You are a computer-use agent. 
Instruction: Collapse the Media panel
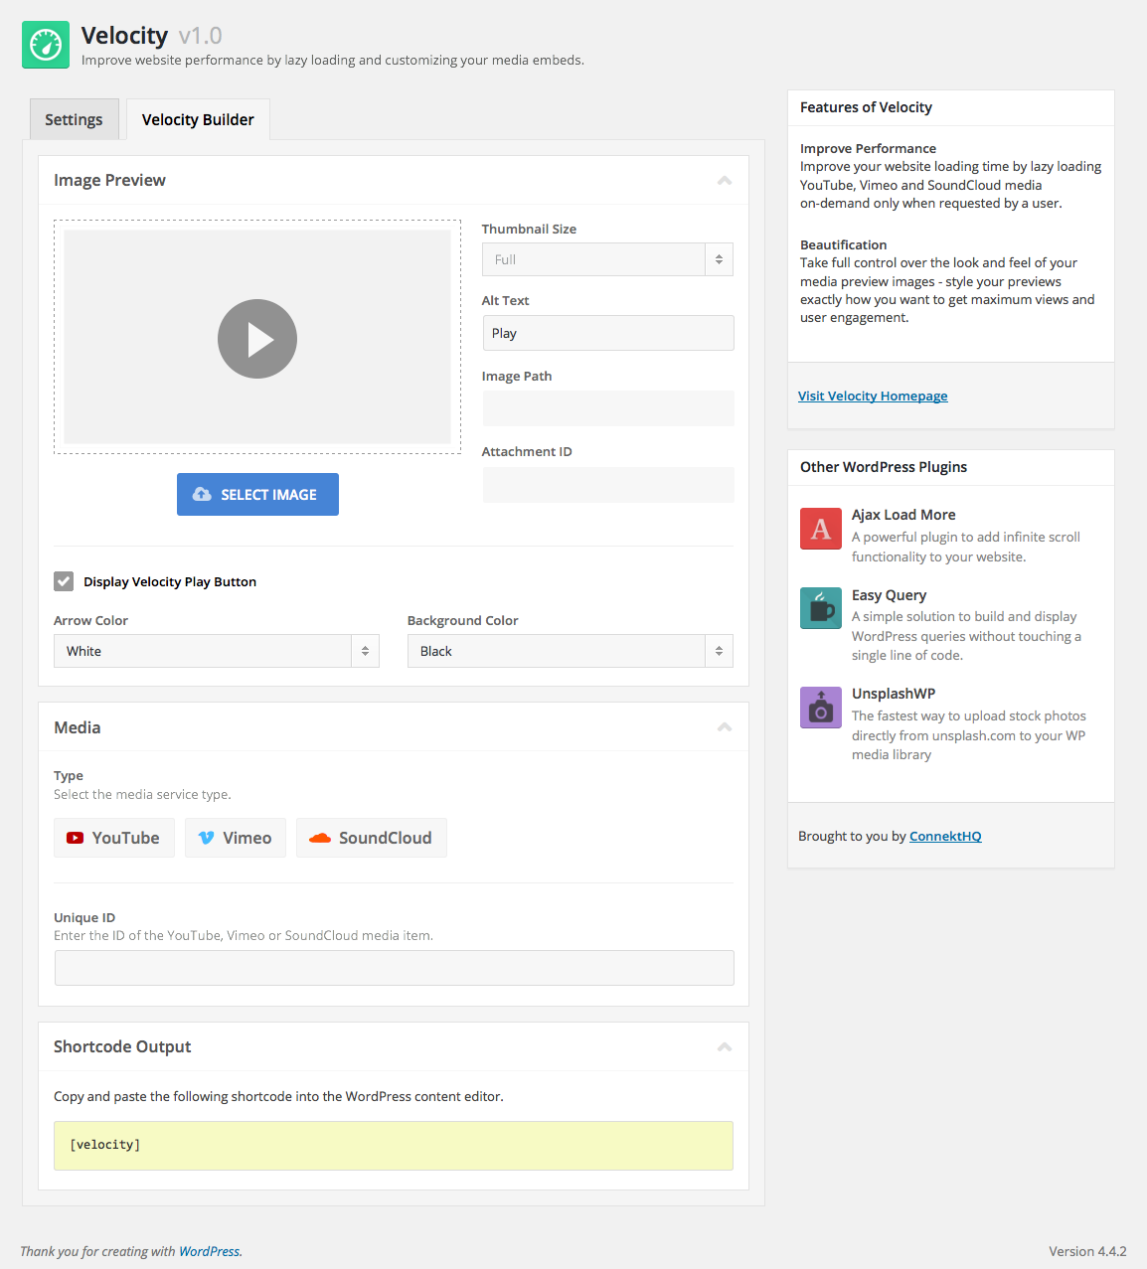point(725,727)
